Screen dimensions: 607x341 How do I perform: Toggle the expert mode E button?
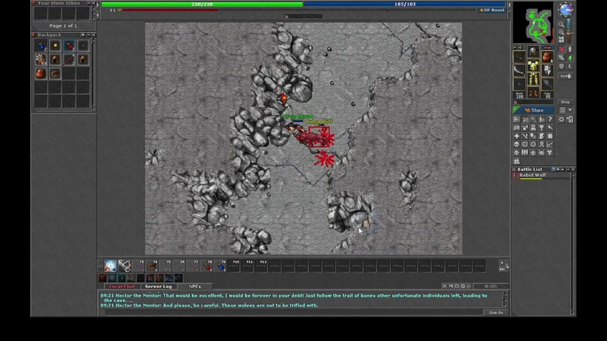[x=570, y=66]
